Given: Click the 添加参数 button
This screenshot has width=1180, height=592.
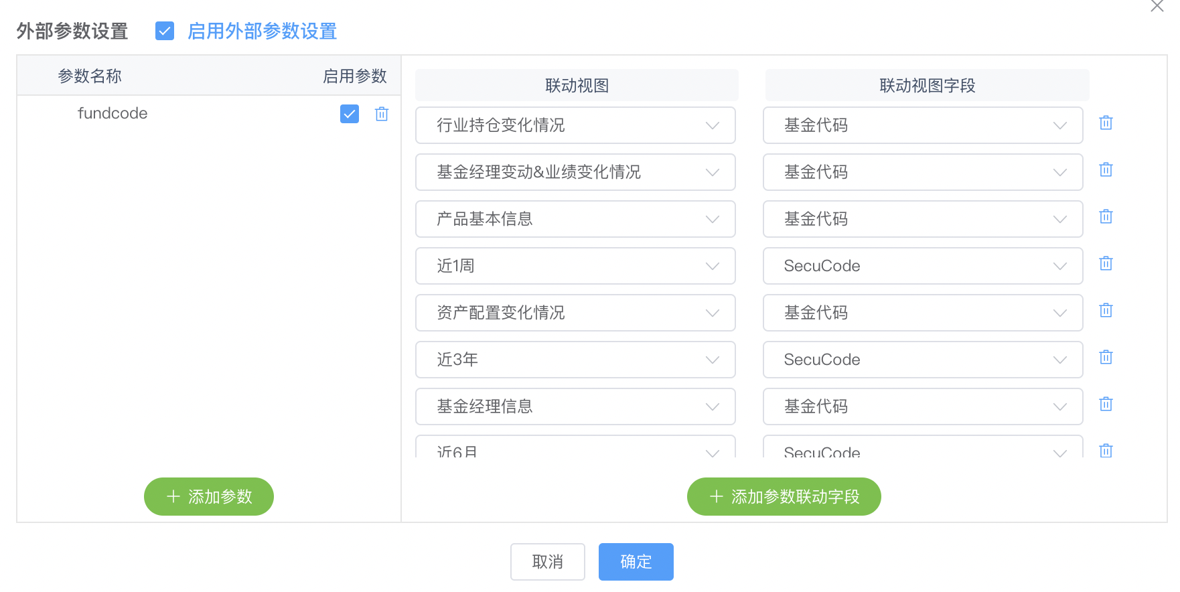Looking at the screenshot, I should 208,496.
